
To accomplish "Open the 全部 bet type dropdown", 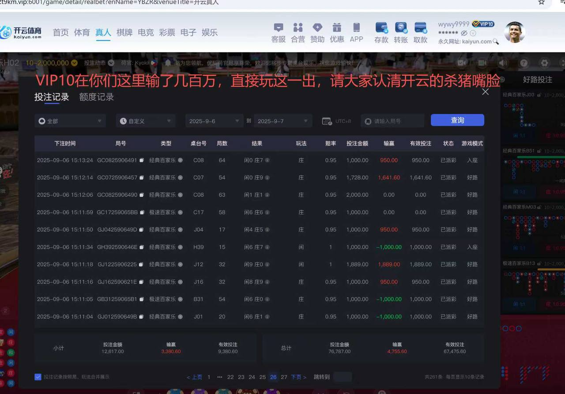I will (70, 120).
